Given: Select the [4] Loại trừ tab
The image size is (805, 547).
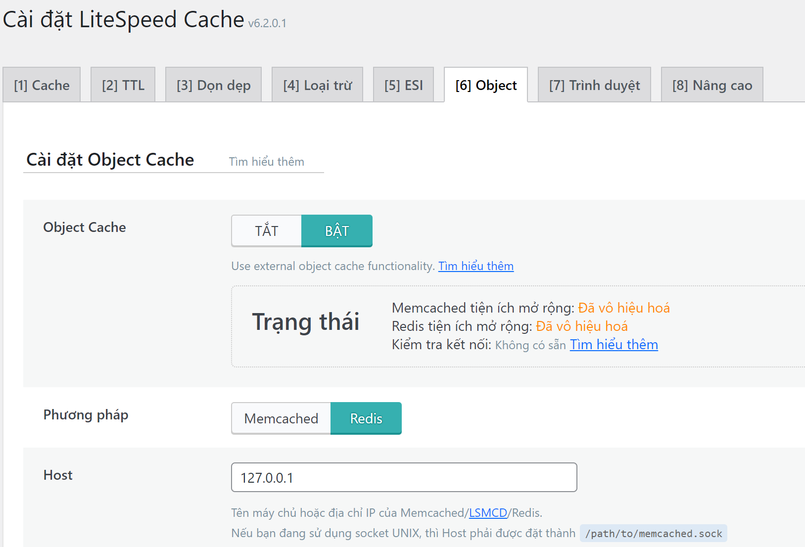Looking at the screenshot, I should (x=317, y=85).
